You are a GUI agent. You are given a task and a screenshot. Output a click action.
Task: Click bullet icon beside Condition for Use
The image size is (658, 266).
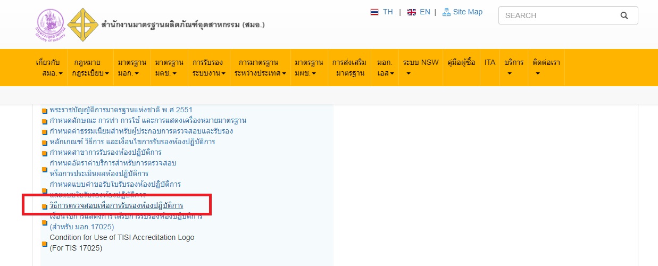(45, 244)
